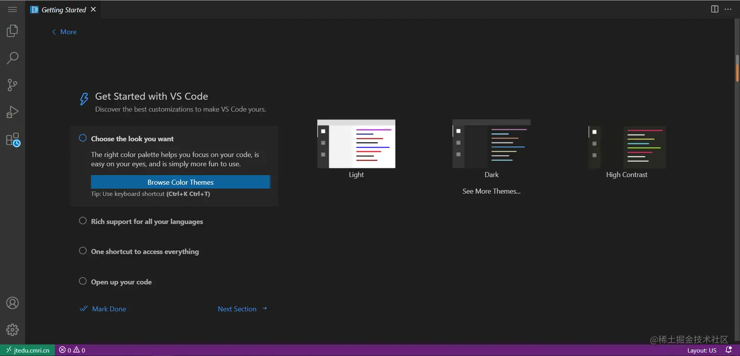Click the Get Started with VS Code heading

pos(152,96)
